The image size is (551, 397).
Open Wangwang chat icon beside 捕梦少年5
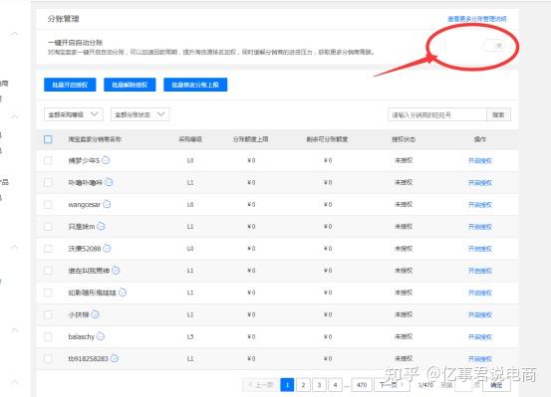pyautogui.click(x=106, y=160)
